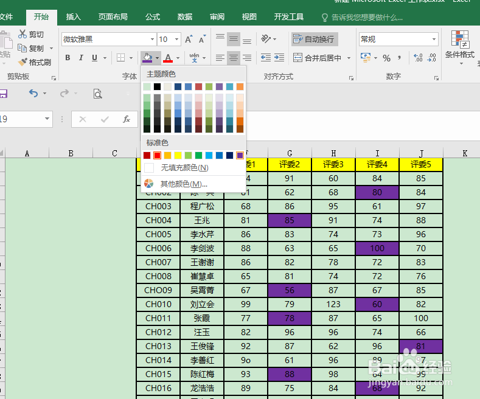Toggle Bold formatting
480x399 pixels.
[68, 58]
